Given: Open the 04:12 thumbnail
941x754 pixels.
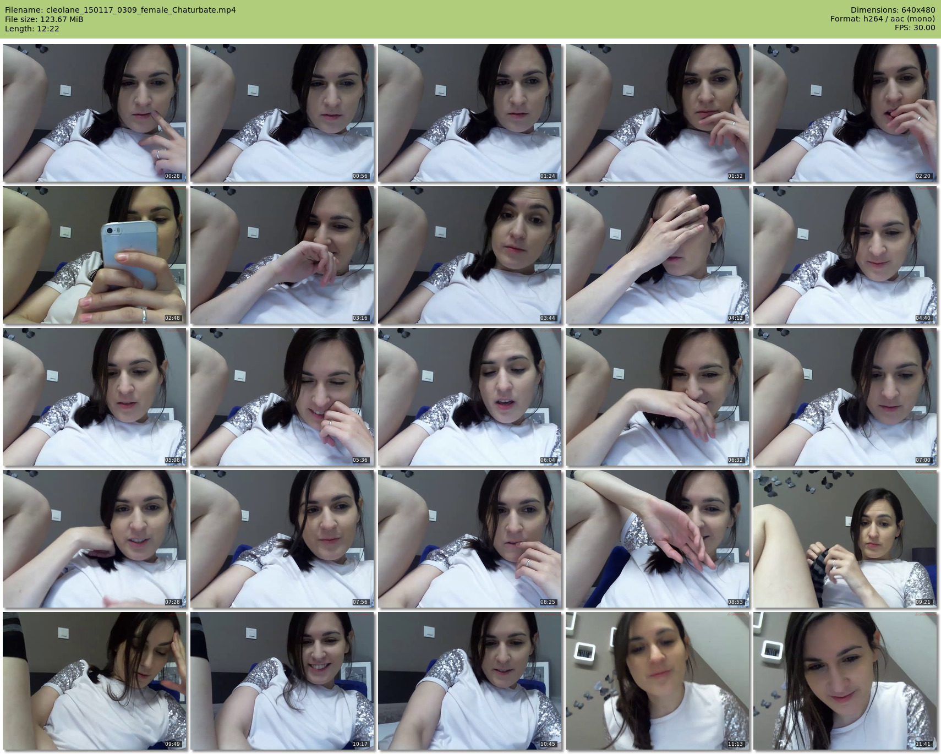Looking at the screenshot, I should pos(658,255).
